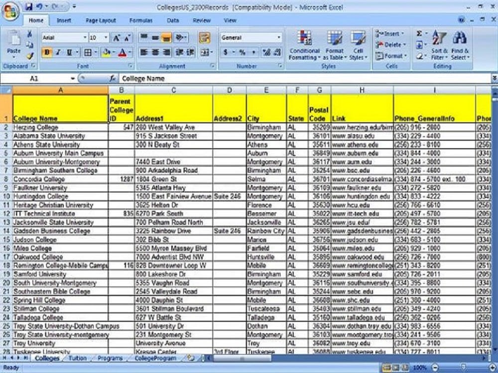Viewport: 498px width, 373px height.
Task: Align text right
Action: (x=166, y=52)
